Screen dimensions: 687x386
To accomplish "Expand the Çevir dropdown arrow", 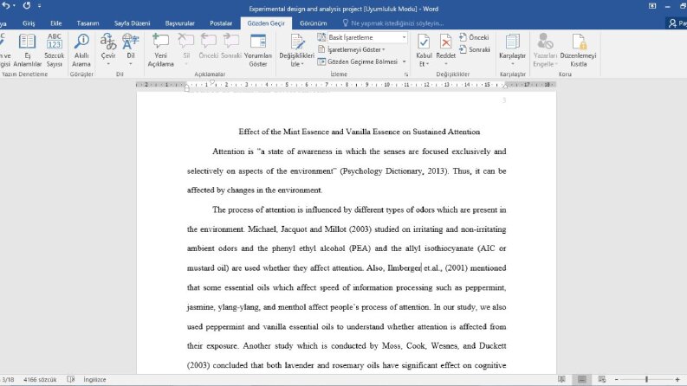I will click(x=108, y=64).
